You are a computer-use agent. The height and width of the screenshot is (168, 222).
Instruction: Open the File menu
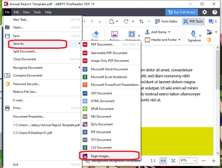click(x=7, y=12)
